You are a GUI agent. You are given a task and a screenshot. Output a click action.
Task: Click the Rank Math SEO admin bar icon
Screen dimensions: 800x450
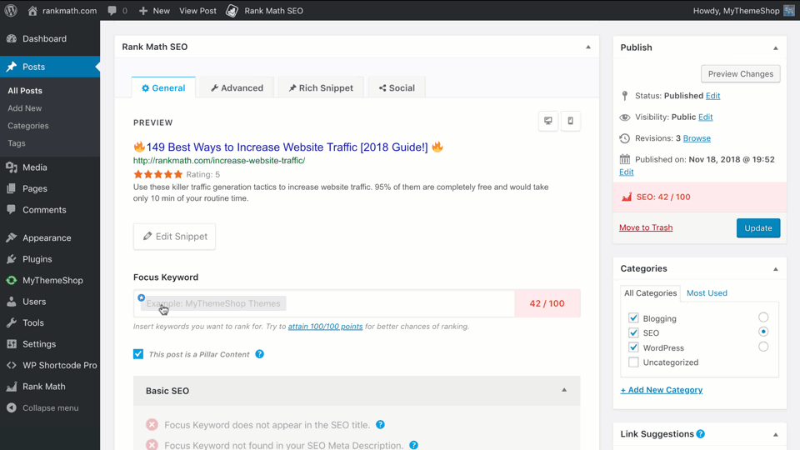coord(232,10)
